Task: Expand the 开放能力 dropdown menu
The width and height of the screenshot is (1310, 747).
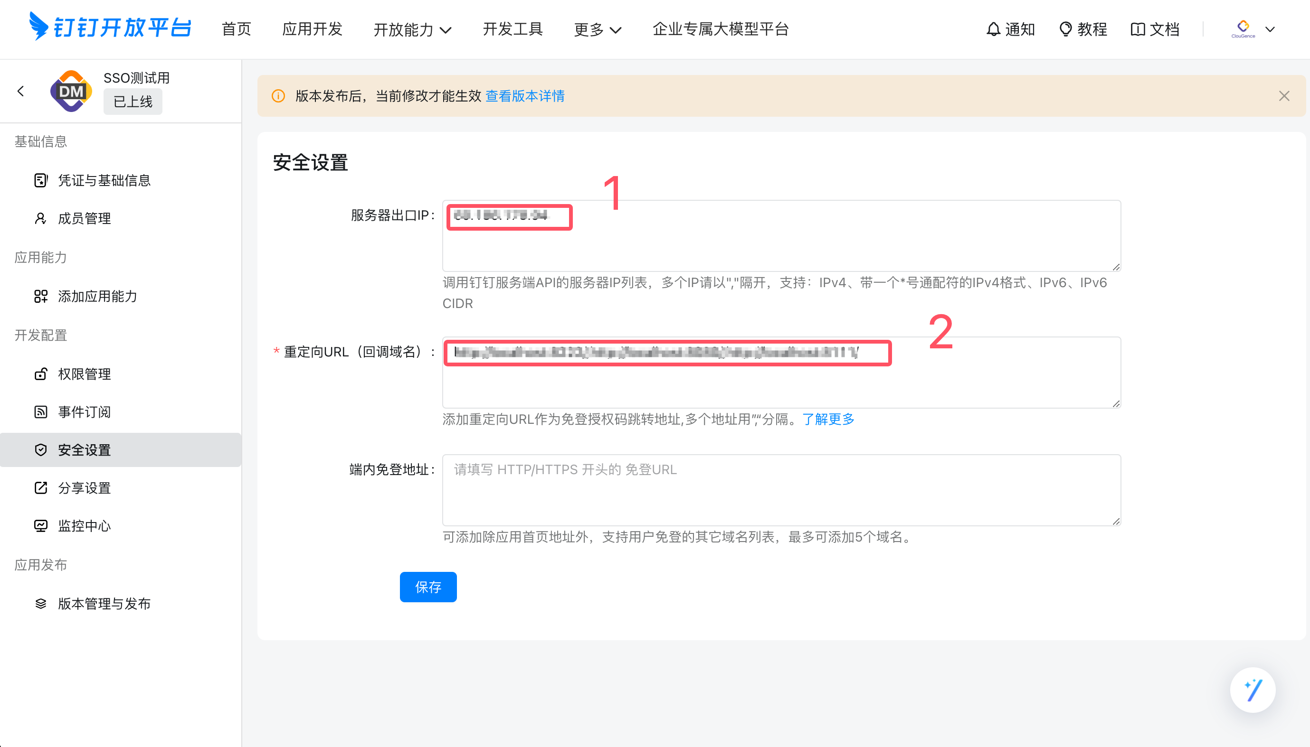Action: click(412, 30)
